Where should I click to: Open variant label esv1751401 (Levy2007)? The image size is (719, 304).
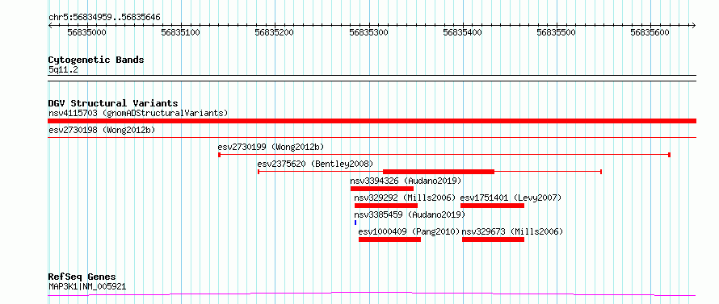coord(511,198)
